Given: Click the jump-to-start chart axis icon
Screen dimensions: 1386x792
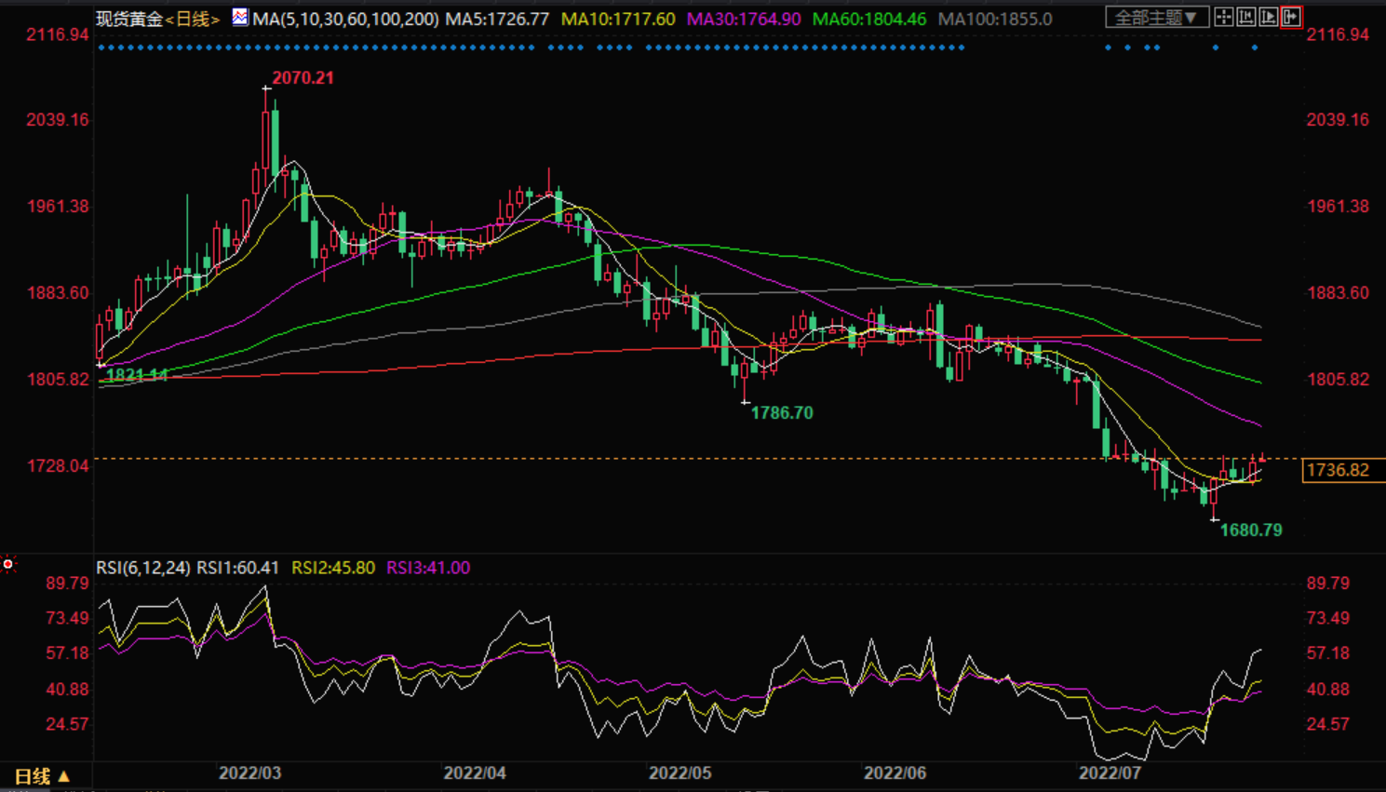Looking at the screenshot, I should tap(1245, 17).
